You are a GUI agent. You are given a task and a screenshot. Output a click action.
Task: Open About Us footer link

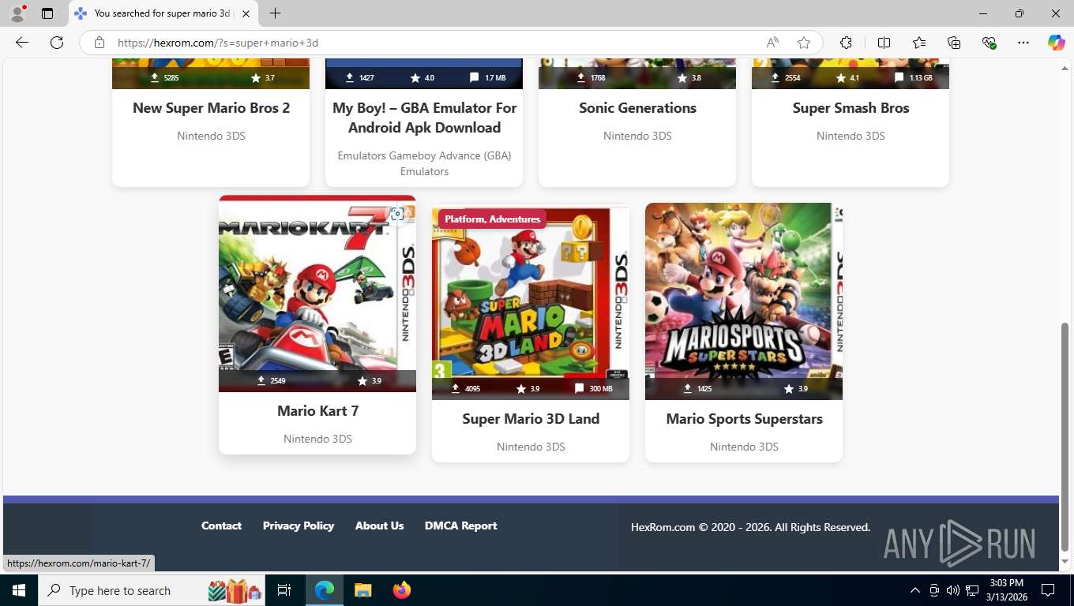[379, 526]
